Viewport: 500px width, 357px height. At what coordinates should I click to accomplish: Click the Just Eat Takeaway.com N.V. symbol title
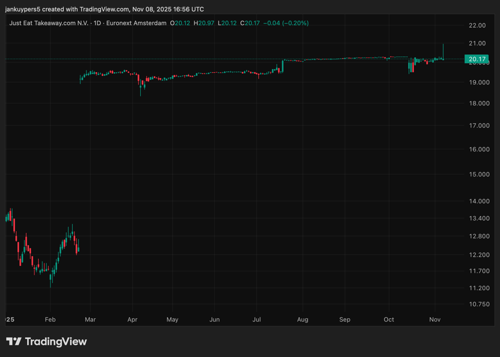[49, 23]
